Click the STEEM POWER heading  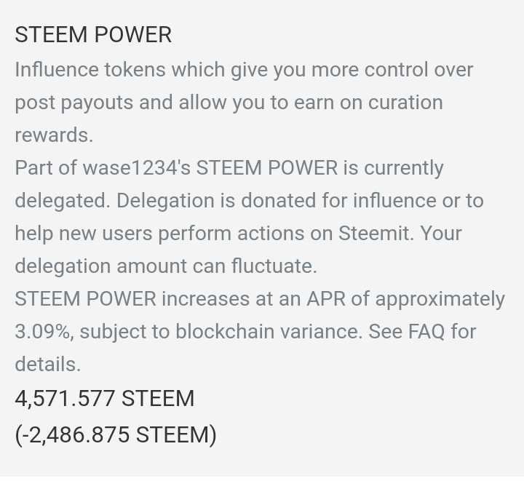click(x=93, y=34)
